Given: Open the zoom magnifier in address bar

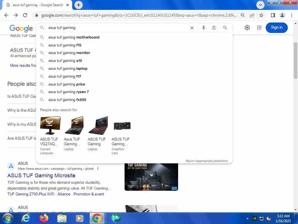Looking at the screenshot, I should (x=242, y=15).
